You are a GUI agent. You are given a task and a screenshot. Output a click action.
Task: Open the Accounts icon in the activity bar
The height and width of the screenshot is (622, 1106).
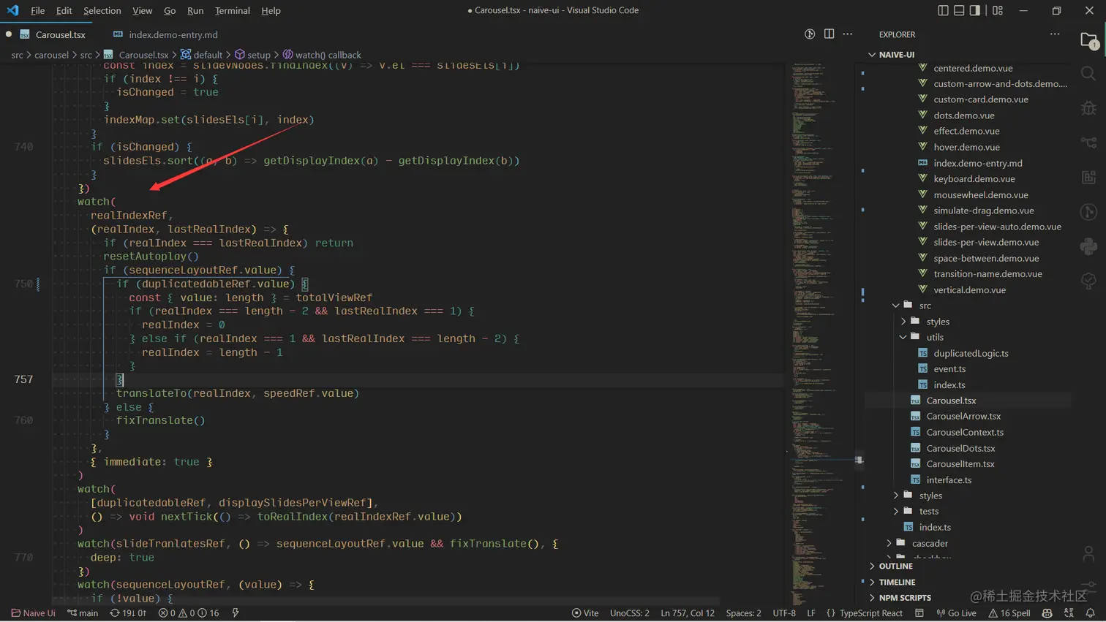pos(1088,554)
